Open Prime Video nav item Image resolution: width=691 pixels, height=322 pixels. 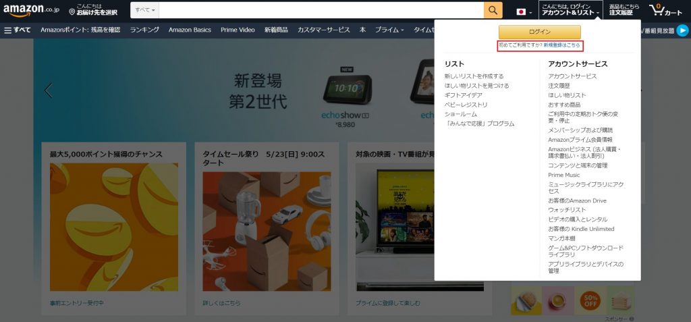[x=238, y=30]
